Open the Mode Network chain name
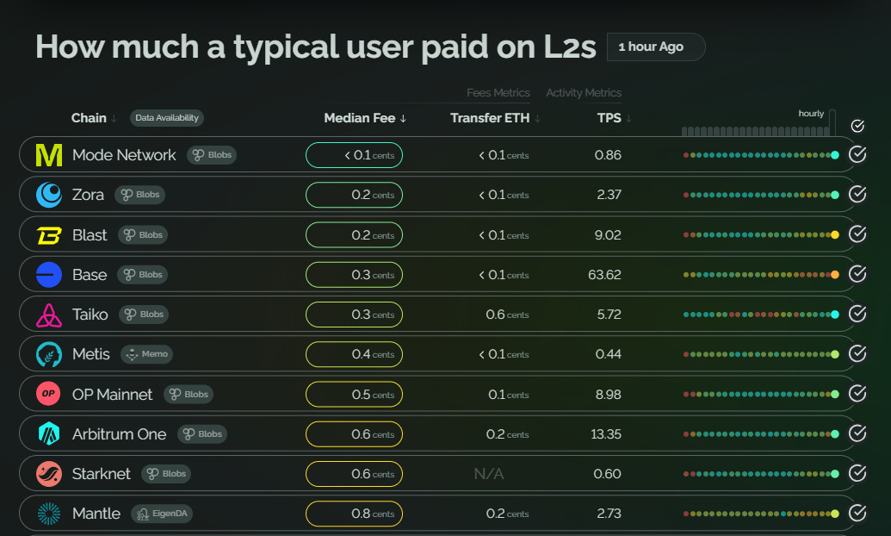 point(124,155)
